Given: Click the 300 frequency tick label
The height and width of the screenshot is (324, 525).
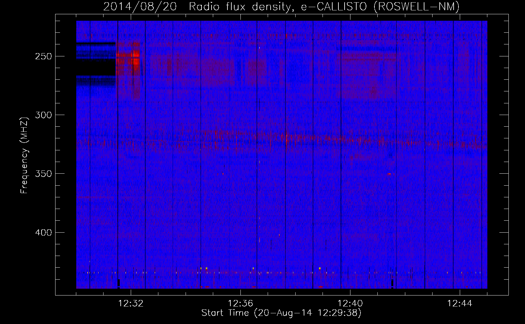Looking at the screenshot, I should tap(43, 115).
